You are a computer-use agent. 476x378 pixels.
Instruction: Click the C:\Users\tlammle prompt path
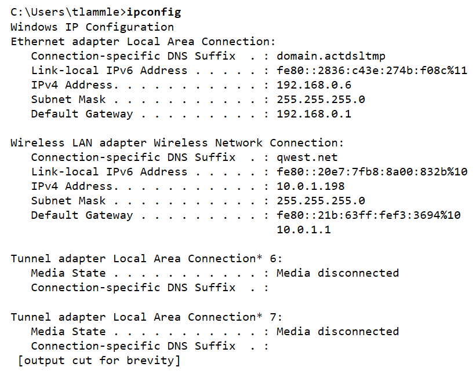point(66,13)
